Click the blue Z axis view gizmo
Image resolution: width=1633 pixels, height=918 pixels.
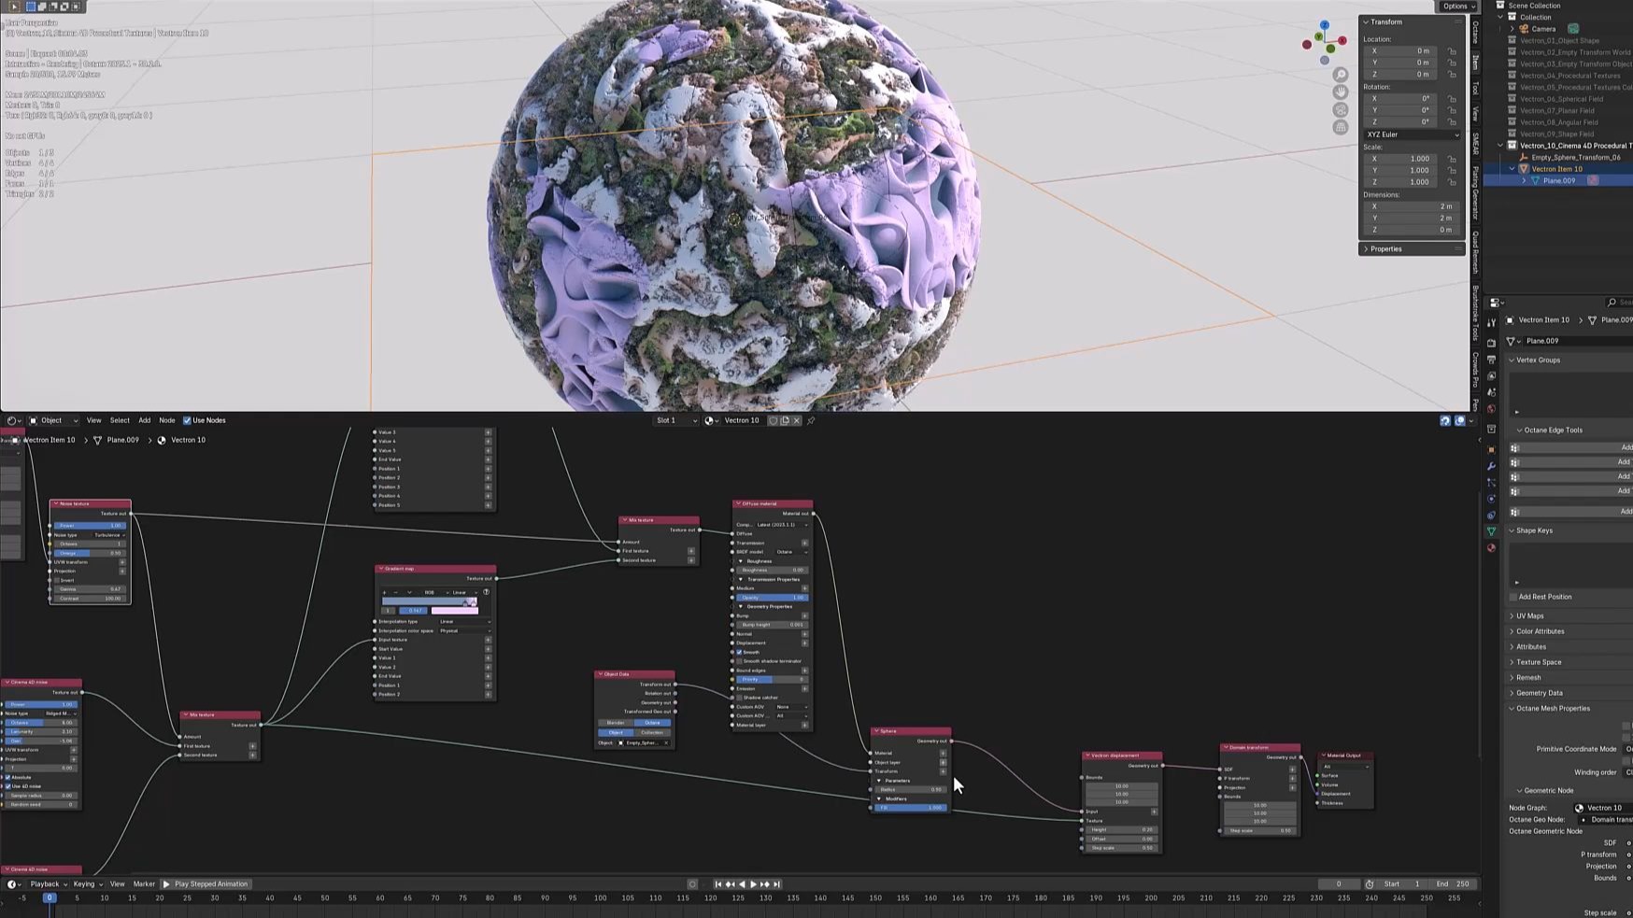1325,25
